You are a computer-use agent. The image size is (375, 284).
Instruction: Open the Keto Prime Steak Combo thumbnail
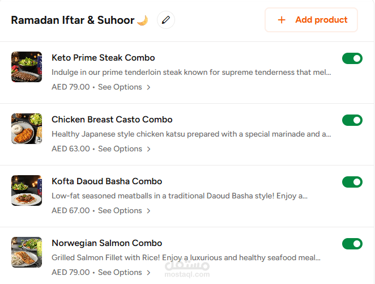coord(27,67)
